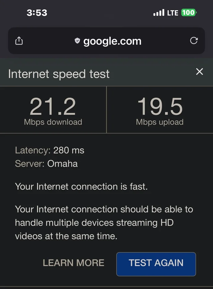The height and width of the screenshot is (289, 213).
Task: Tap "Your Internet connection is fast" text
Action: tap(81, 186)
